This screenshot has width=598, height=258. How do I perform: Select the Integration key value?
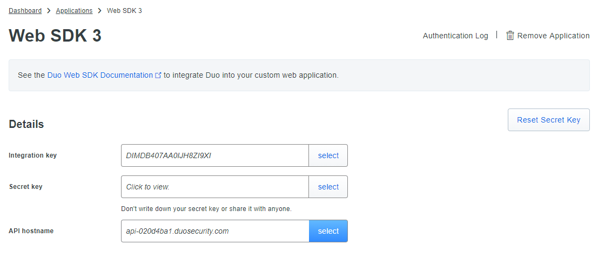(328, 155)
